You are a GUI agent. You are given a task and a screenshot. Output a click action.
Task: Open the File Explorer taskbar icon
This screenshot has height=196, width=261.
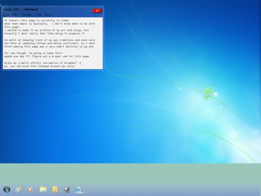(43, 190)
